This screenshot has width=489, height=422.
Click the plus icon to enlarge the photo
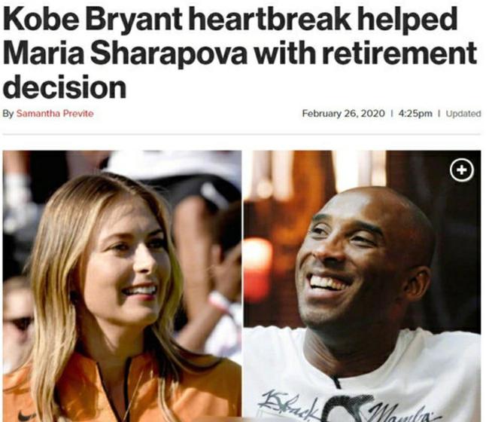click(x=462, y=170)
